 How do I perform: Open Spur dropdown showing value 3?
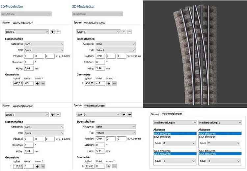224,161
